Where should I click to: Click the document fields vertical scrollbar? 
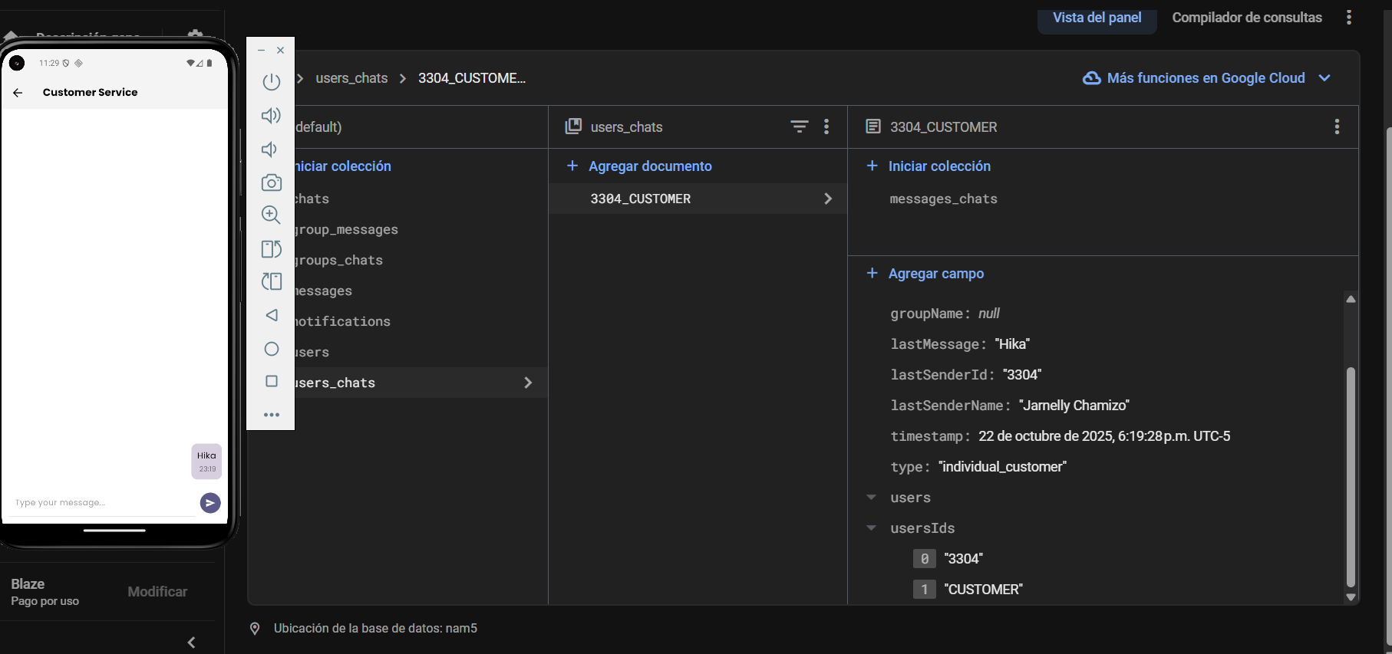pyautogui.click(x=1351, y=475)
